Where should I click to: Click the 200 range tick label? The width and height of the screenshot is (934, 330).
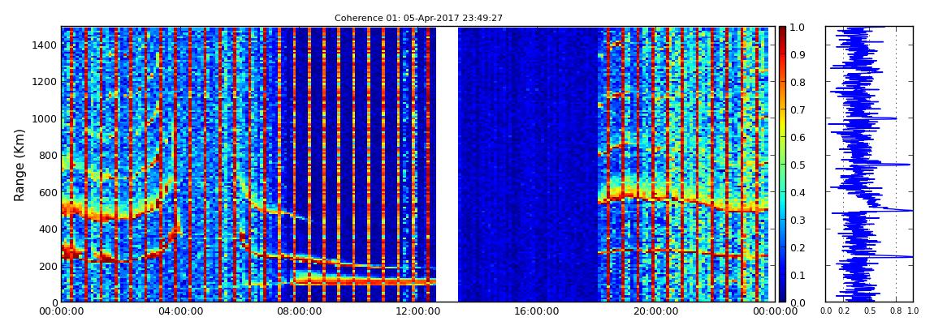click(48, 266)
